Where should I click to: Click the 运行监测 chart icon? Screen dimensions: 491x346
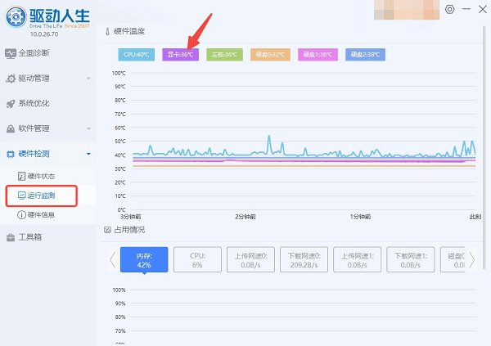[21, 195]
